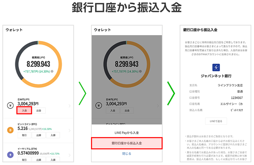Click 3,004,293円 balance in left wallet
254x165 pixels.
(28, 104)
